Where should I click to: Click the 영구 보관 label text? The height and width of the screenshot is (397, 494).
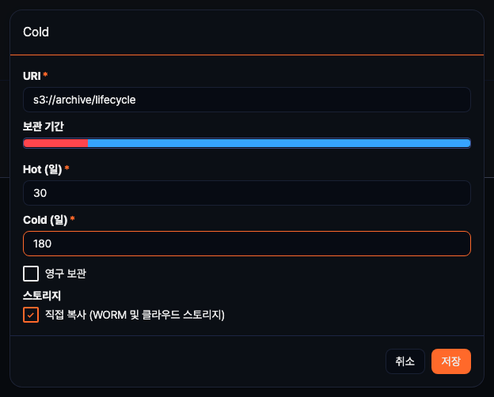66,274
